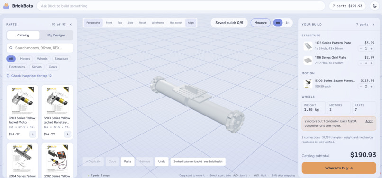Click the 2-wheel balancer loaded notice
This screenshot has width=382, height=178.
click(x=198, y=161)
